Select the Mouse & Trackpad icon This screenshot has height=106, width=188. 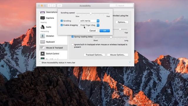click(42, 48)
